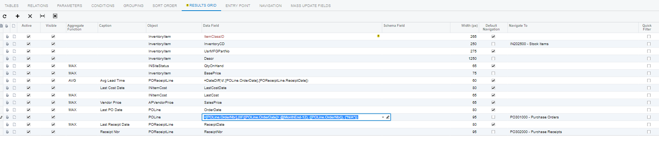Viewport: 659px width, 151px height.
Task: Uncheck Active checkbox for ItemClassID row
Action: pos(28,37)
